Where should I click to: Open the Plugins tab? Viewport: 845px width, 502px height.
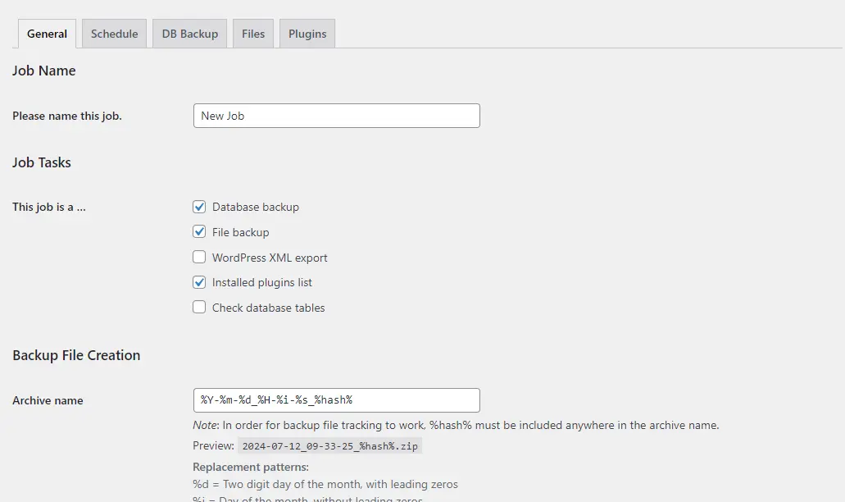(x=307, y=34)
